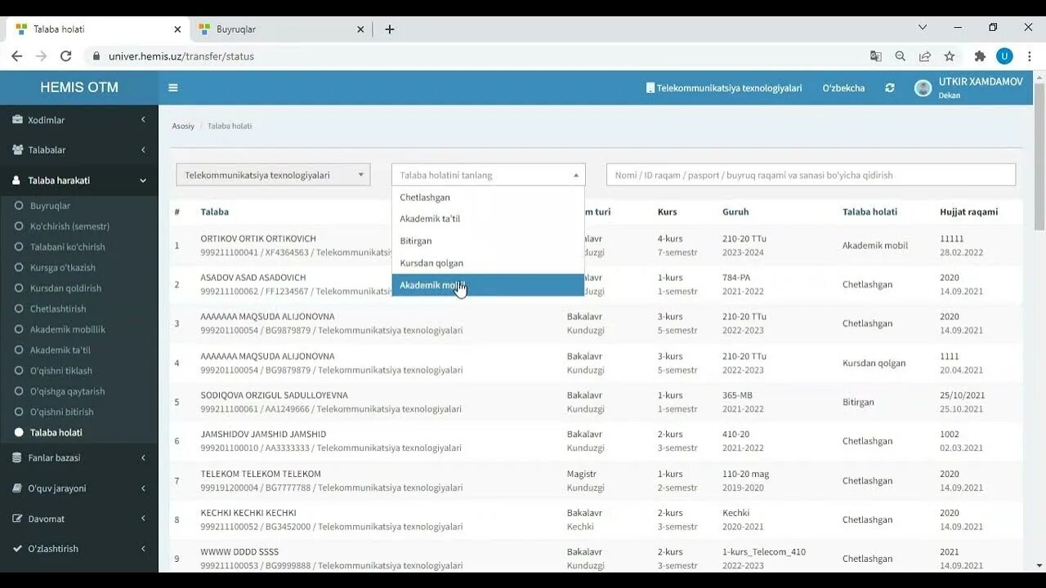Click the page vertical scrollbar
Viewport: 1046px width, 588px height.
coord(1039,155)
